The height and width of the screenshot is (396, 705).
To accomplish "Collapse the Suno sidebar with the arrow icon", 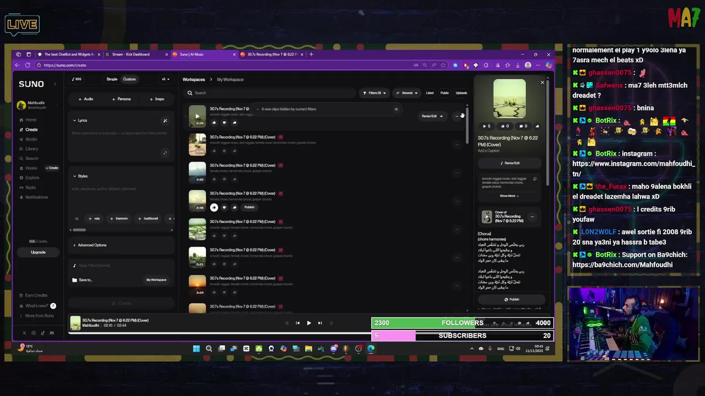I will [x=55, y=84].
